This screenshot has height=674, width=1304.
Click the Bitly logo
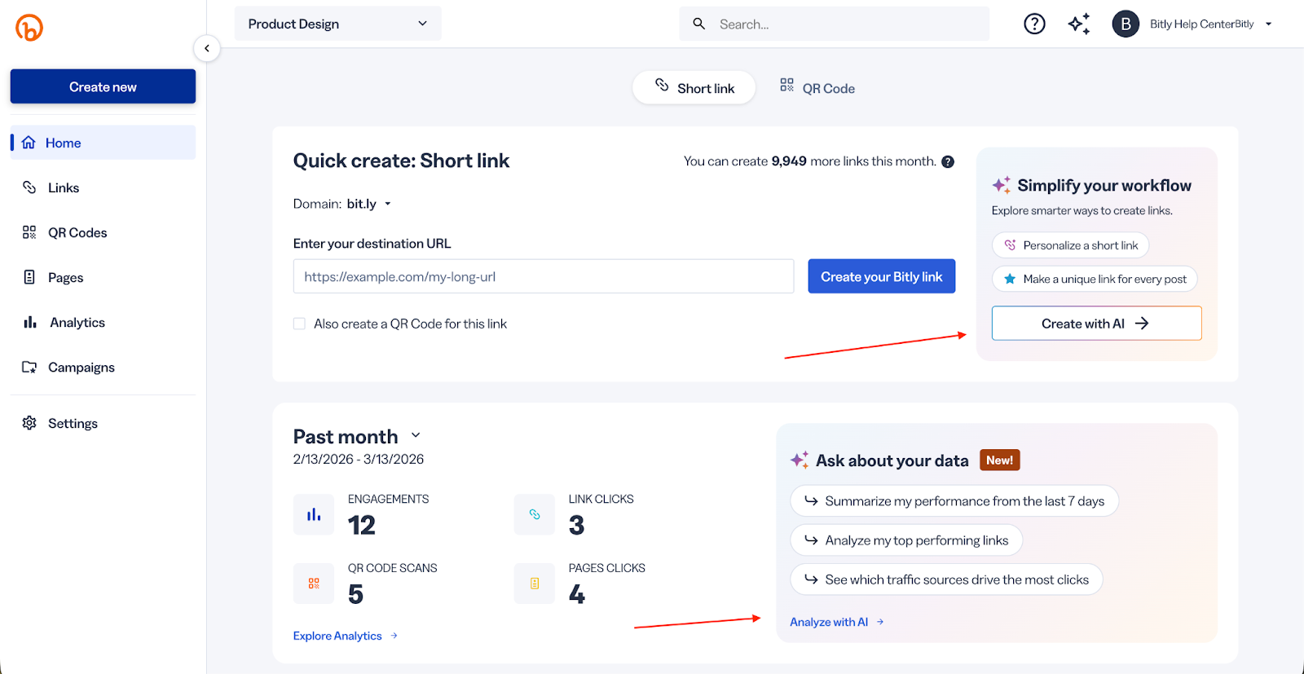[29, 28]
